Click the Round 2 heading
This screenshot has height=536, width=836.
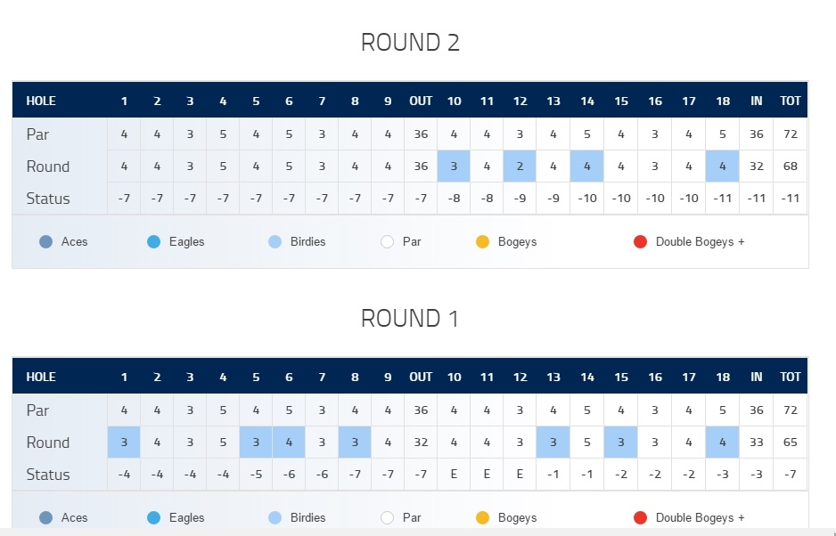point(410,43)
